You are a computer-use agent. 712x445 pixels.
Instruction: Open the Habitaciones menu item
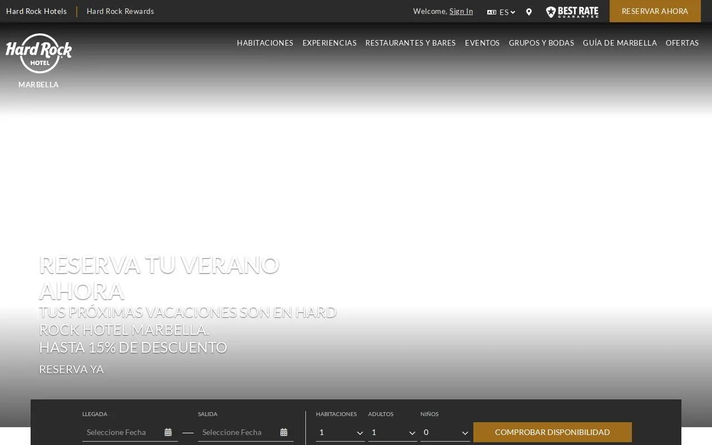[x=265, y=43]
